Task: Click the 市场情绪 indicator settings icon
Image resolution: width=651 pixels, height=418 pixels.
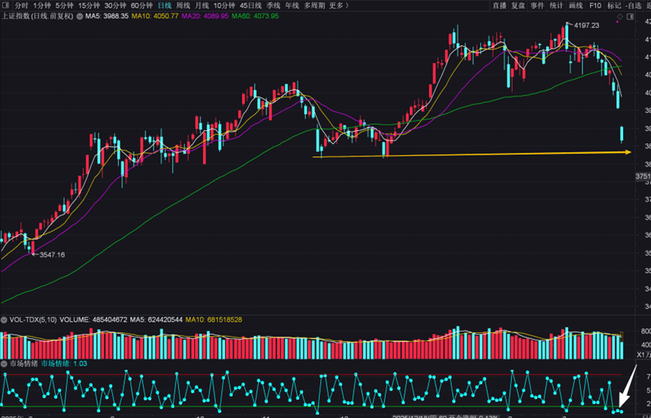Action: click(5, 364)
